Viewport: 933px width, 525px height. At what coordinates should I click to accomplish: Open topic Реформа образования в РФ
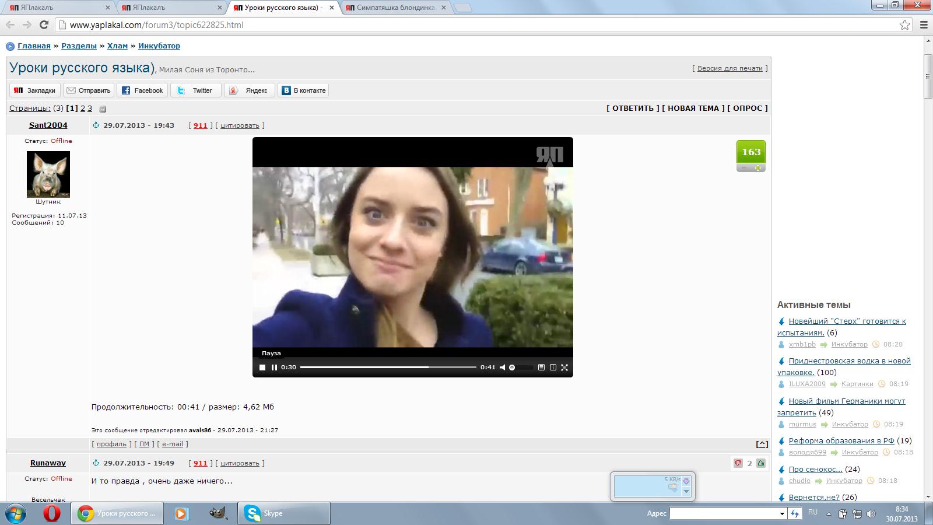841,441
